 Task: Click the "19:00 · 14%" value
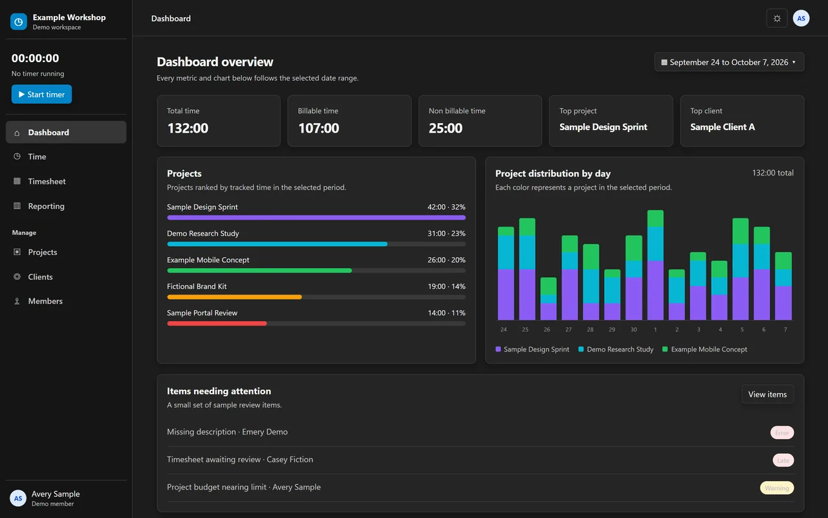446,287
